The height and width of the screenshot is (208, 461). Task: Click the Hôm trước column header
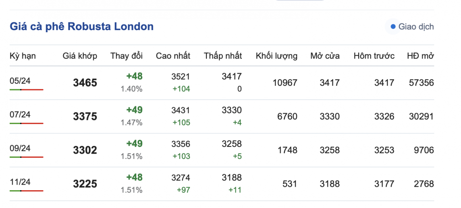[374, 56]
